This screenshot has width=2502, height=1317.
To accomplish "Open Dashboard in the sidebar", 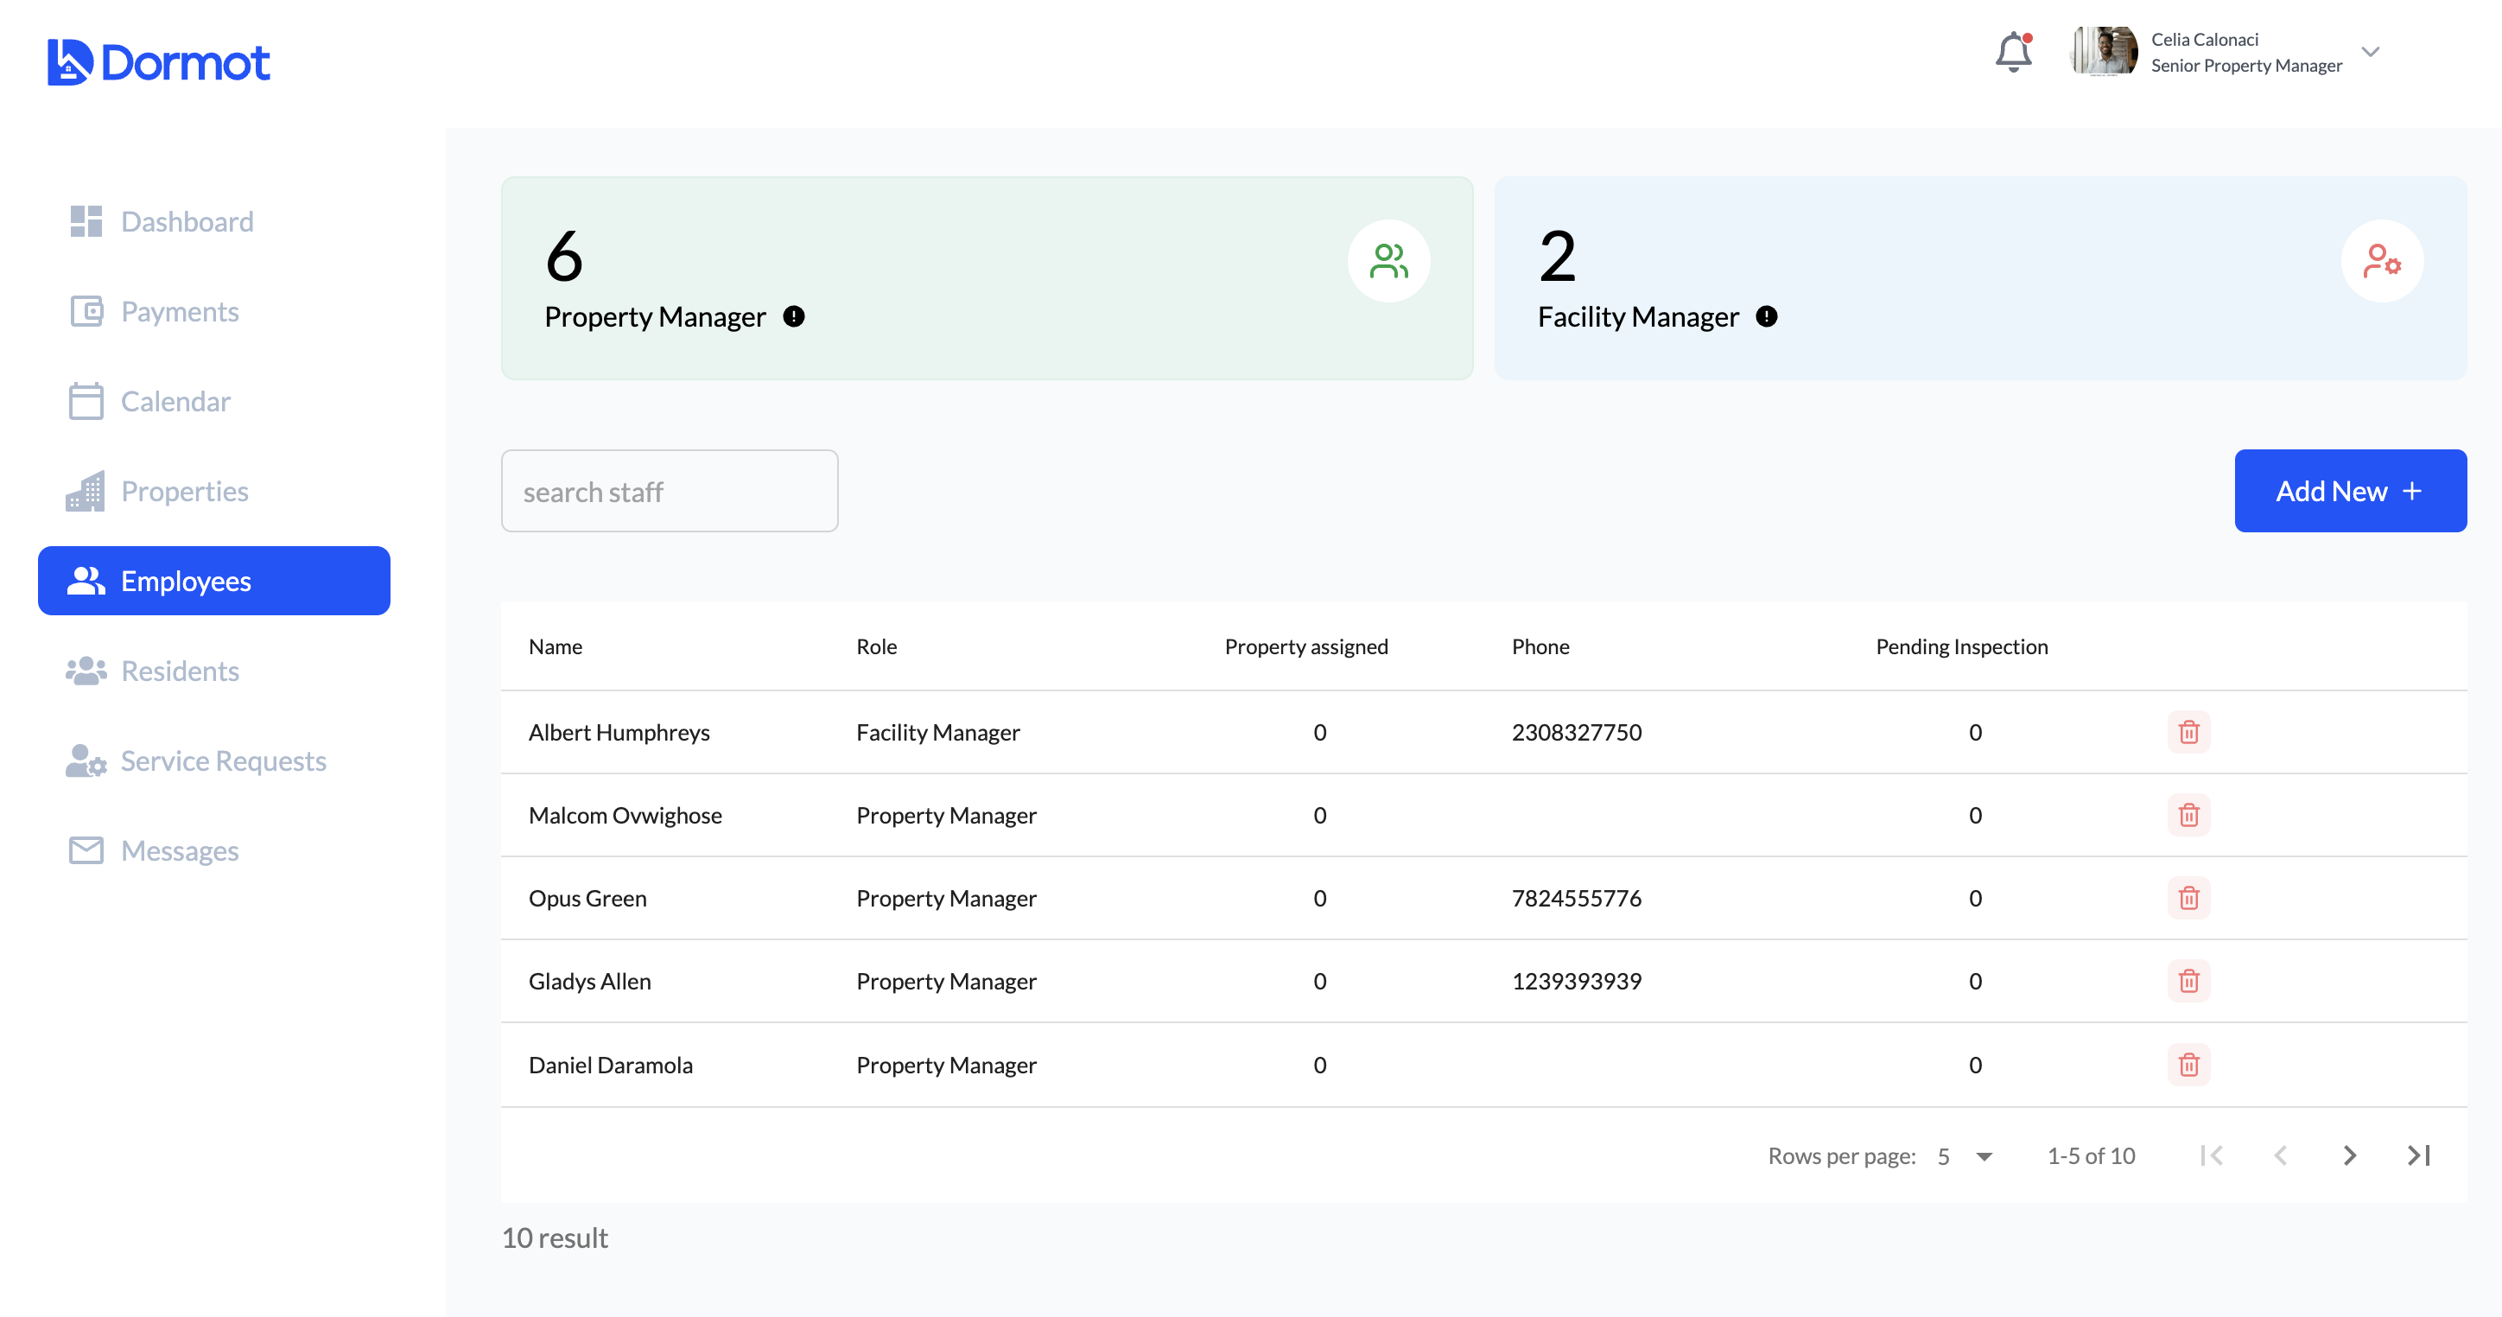I will tap(213, 221).
